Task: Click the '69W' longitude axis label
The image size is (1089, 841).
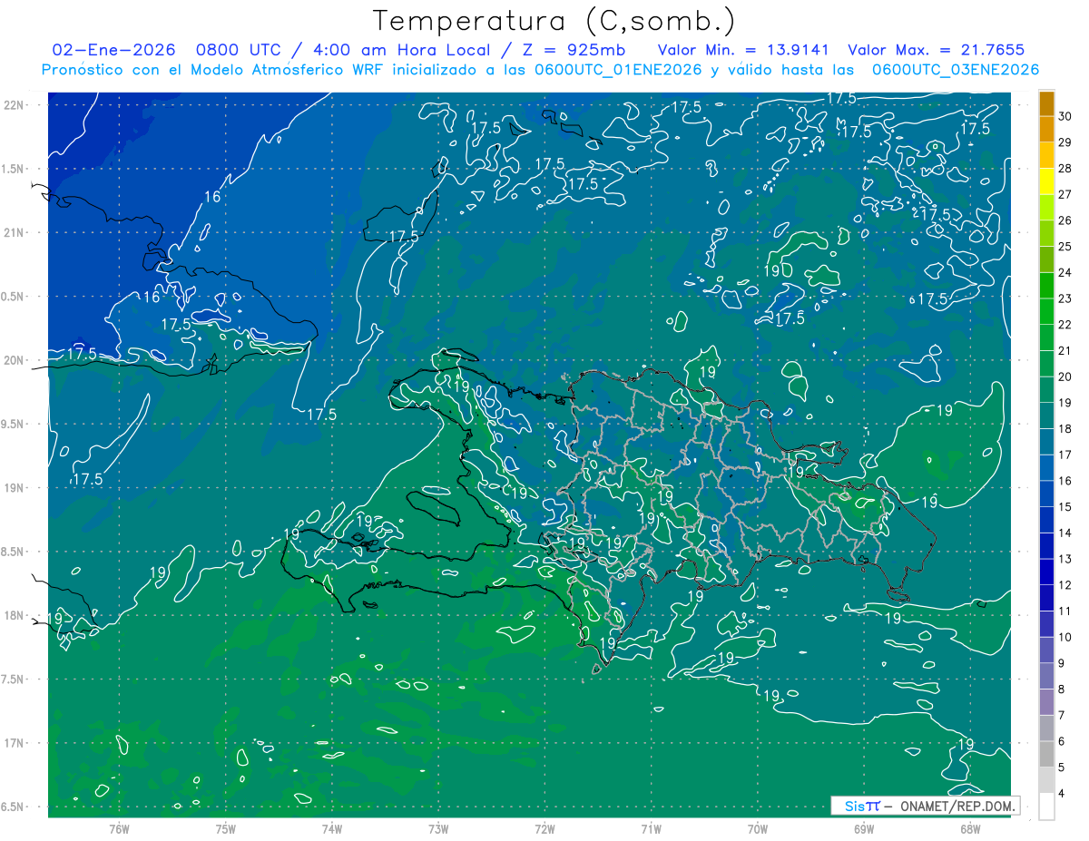Action: (x=864, y=828)
